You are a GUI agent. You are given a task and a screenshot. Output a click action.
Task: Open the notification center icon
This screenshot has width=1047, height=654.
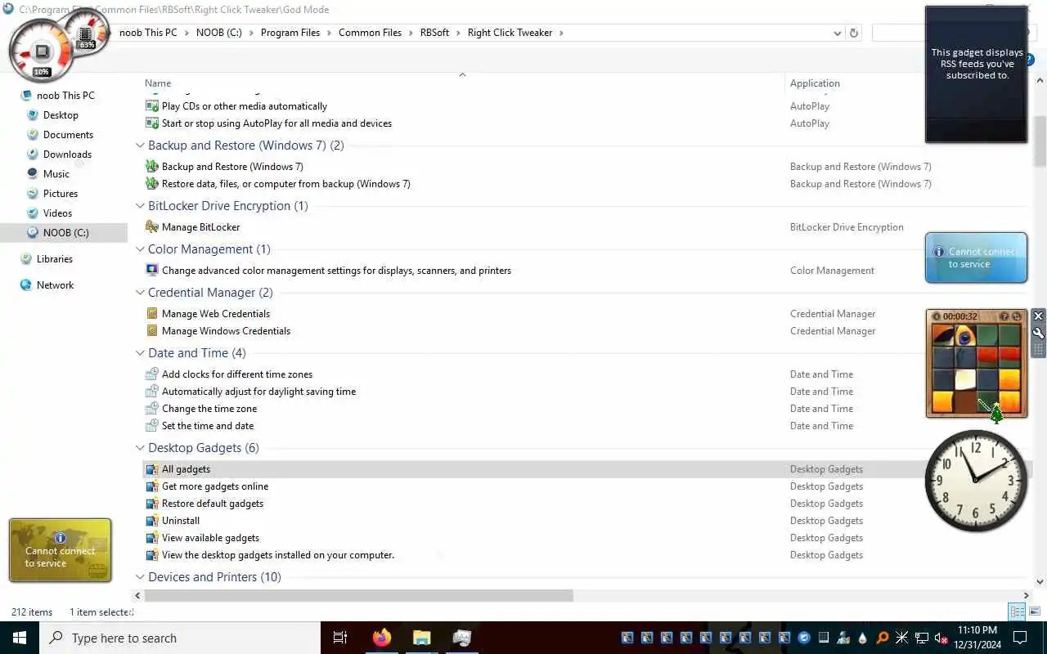click(x=1020, y=638)
